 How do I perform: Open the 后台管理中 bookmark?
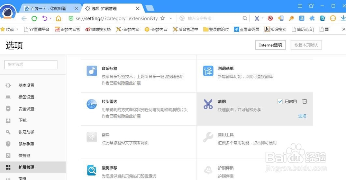click(185, 29)
